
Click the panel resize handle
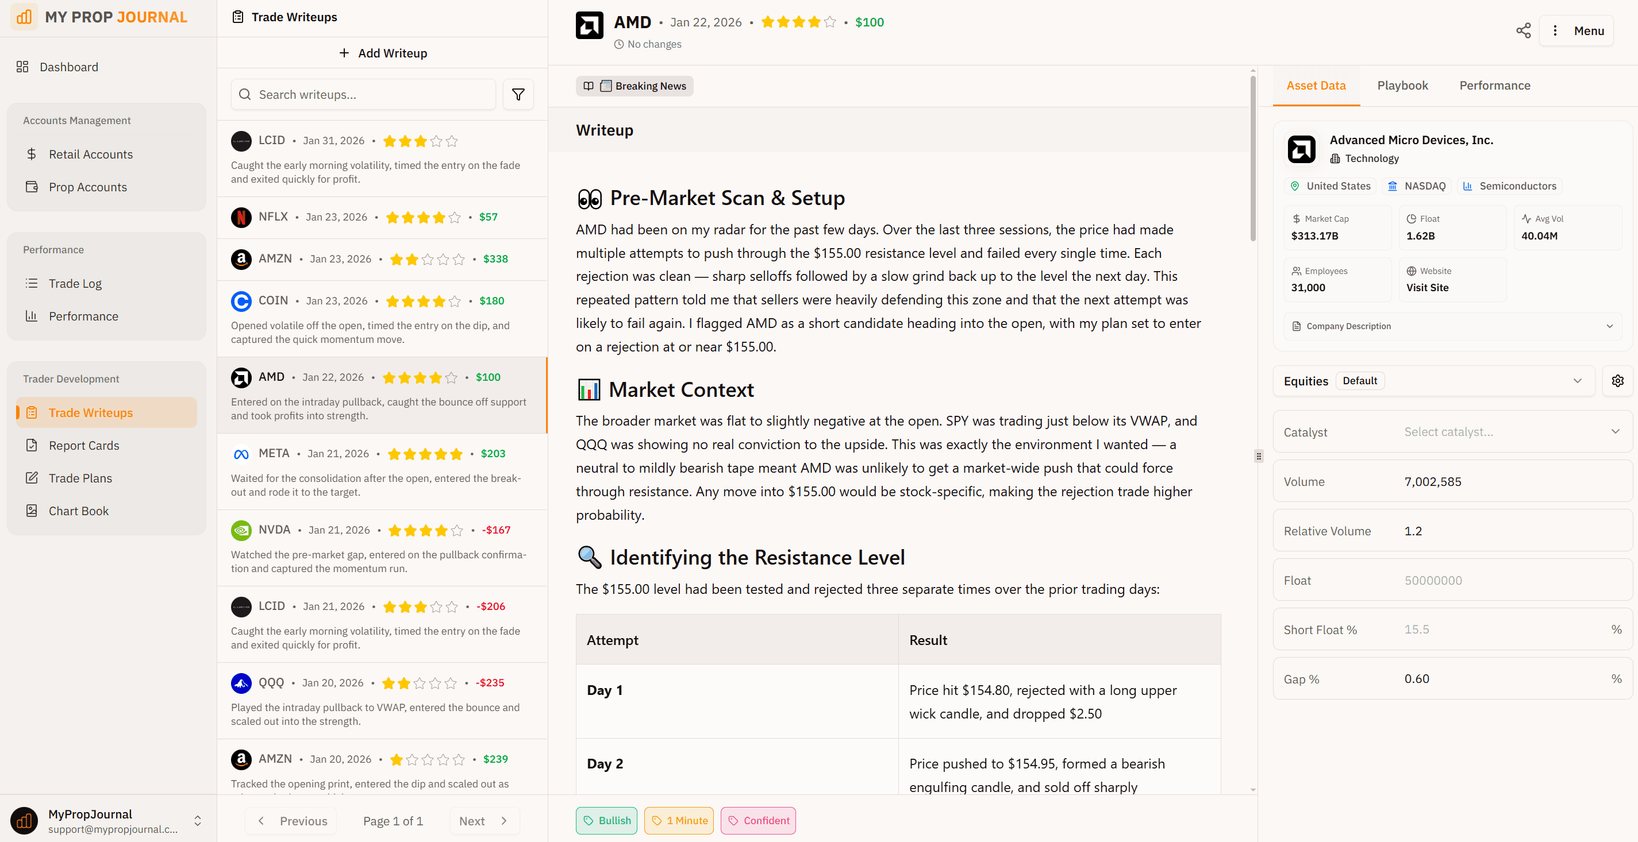coord(1258,455)
